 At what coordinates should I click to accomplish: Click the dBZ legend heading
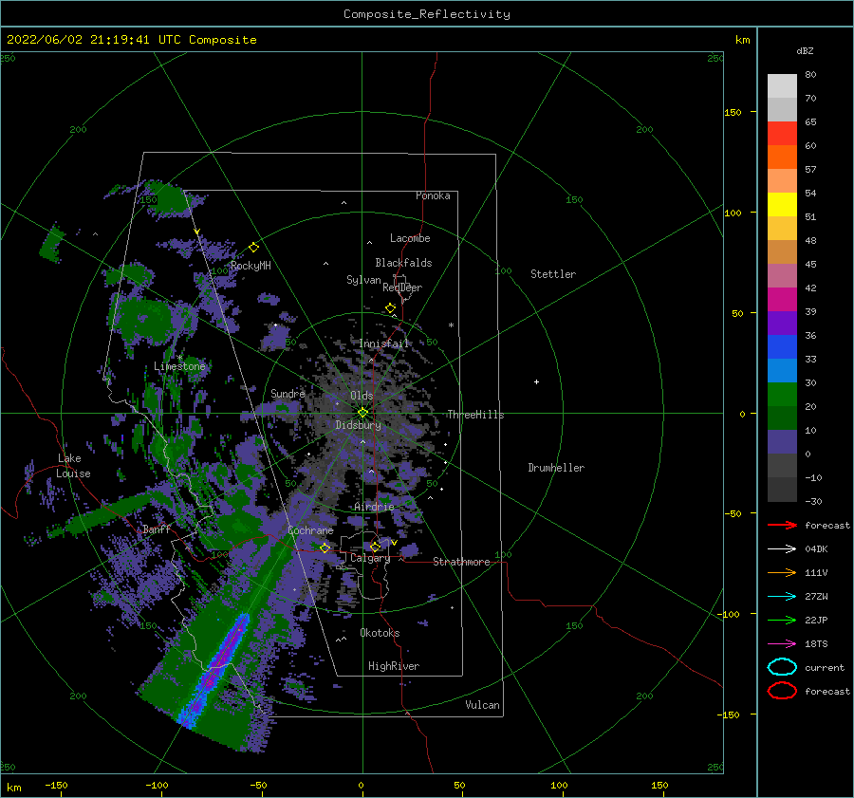click(x=805, y=50)
